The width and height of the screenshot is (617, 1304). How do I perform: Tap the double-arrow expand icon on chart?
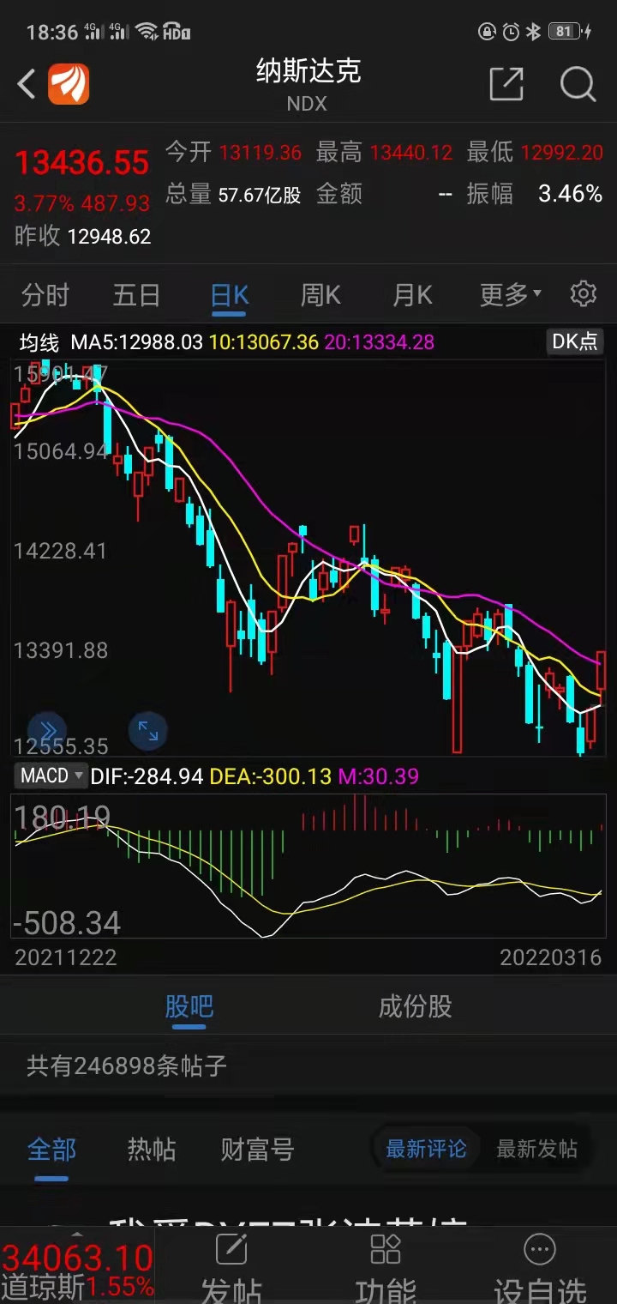[47, 728]
